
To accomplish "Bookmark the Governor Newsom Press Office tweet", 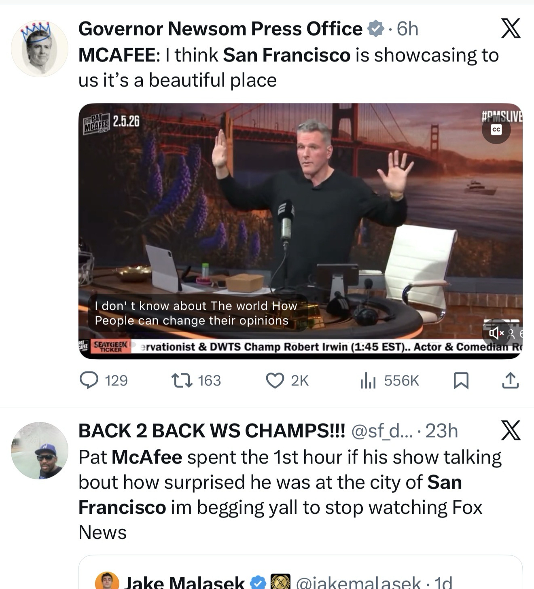I will (461, 380).
